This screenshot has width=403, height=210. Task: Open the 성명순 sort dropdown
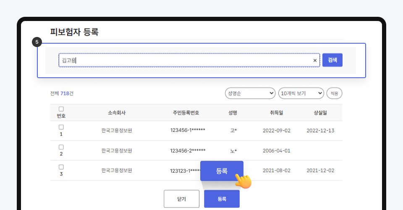click(250, 93)
